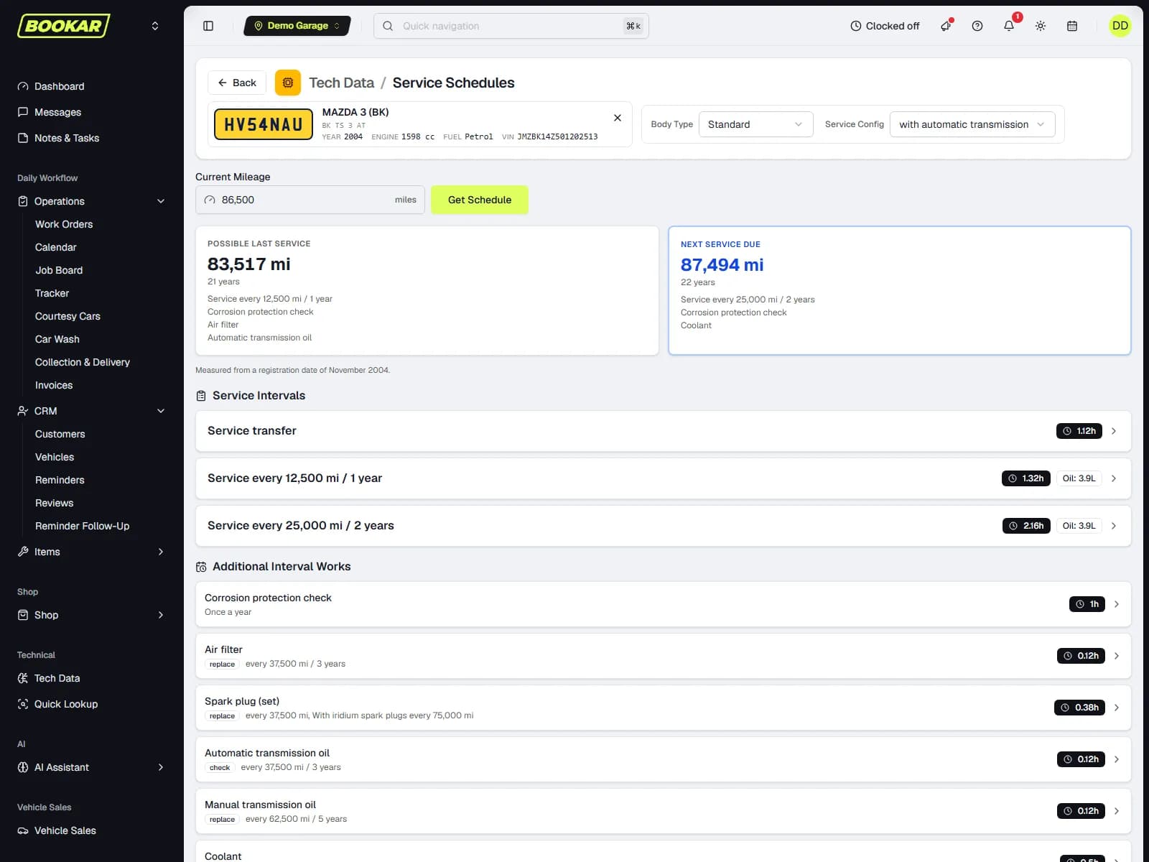This screenshot has width=1149, height=862.
Task: Open Notes & Tasks in the sidebar
Action: click(x=92, y=138)
